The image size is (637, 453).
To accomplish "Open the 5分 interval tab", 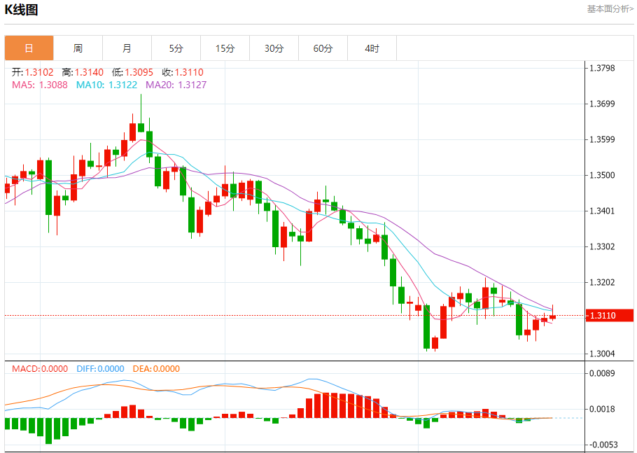I will click(176, 48).
